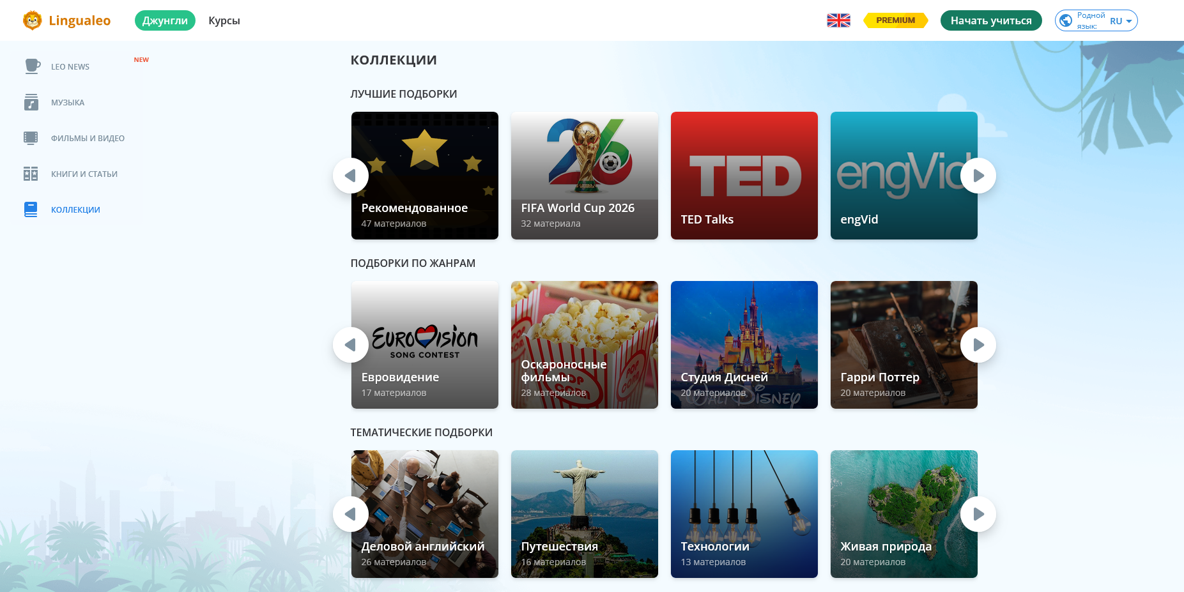Screen dimensions: 1184x592
Task: Click the Подборки по жанрам section heading
Action: (413, 263)
